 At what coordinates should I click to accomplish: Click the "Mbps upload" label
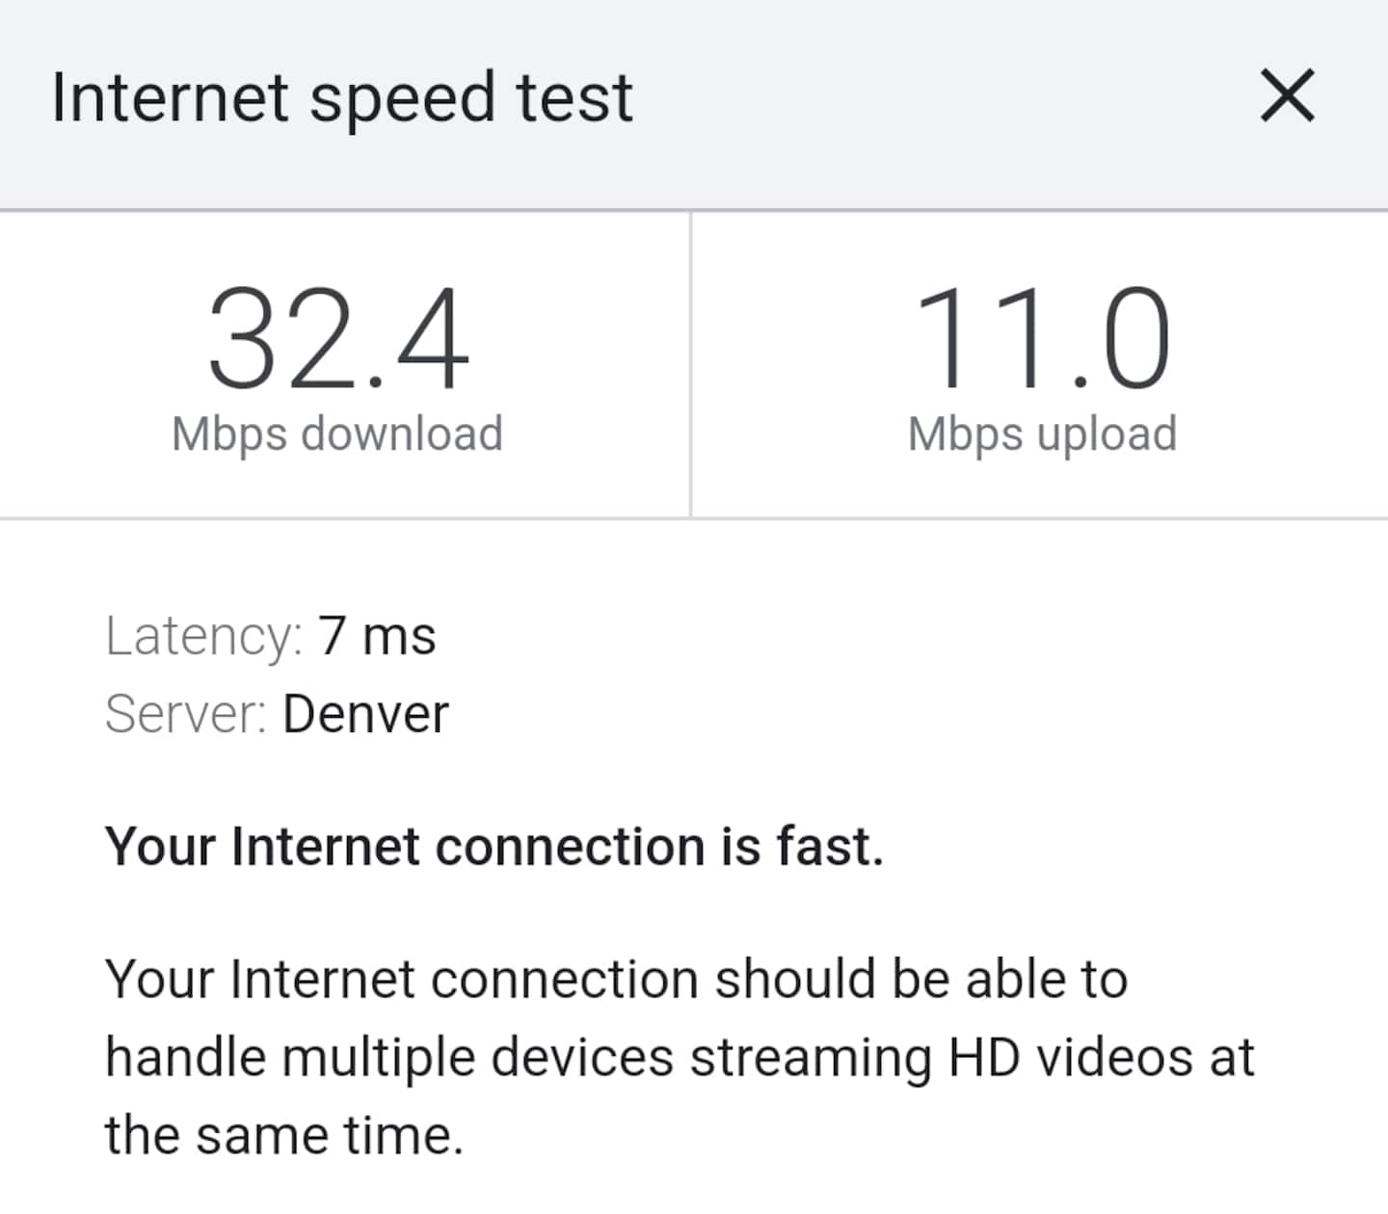tap(1042, 434)
